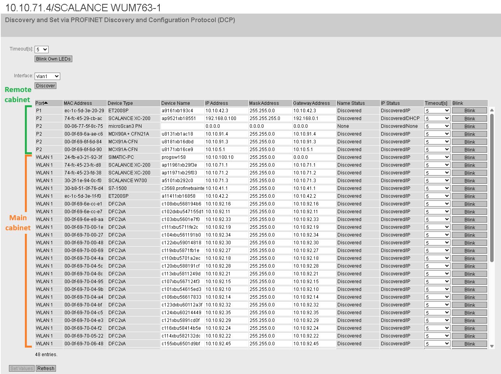Edit mask field 255.255.255.0
The image size is (501, 374).
pos(271,118)
